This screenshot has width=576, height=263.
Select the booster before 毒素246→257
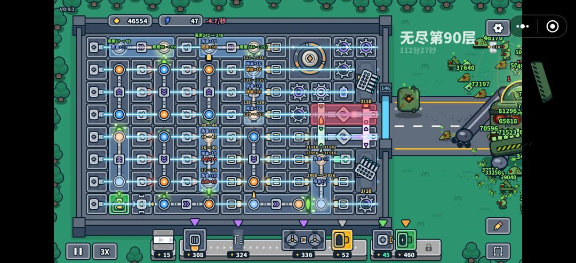231,47
